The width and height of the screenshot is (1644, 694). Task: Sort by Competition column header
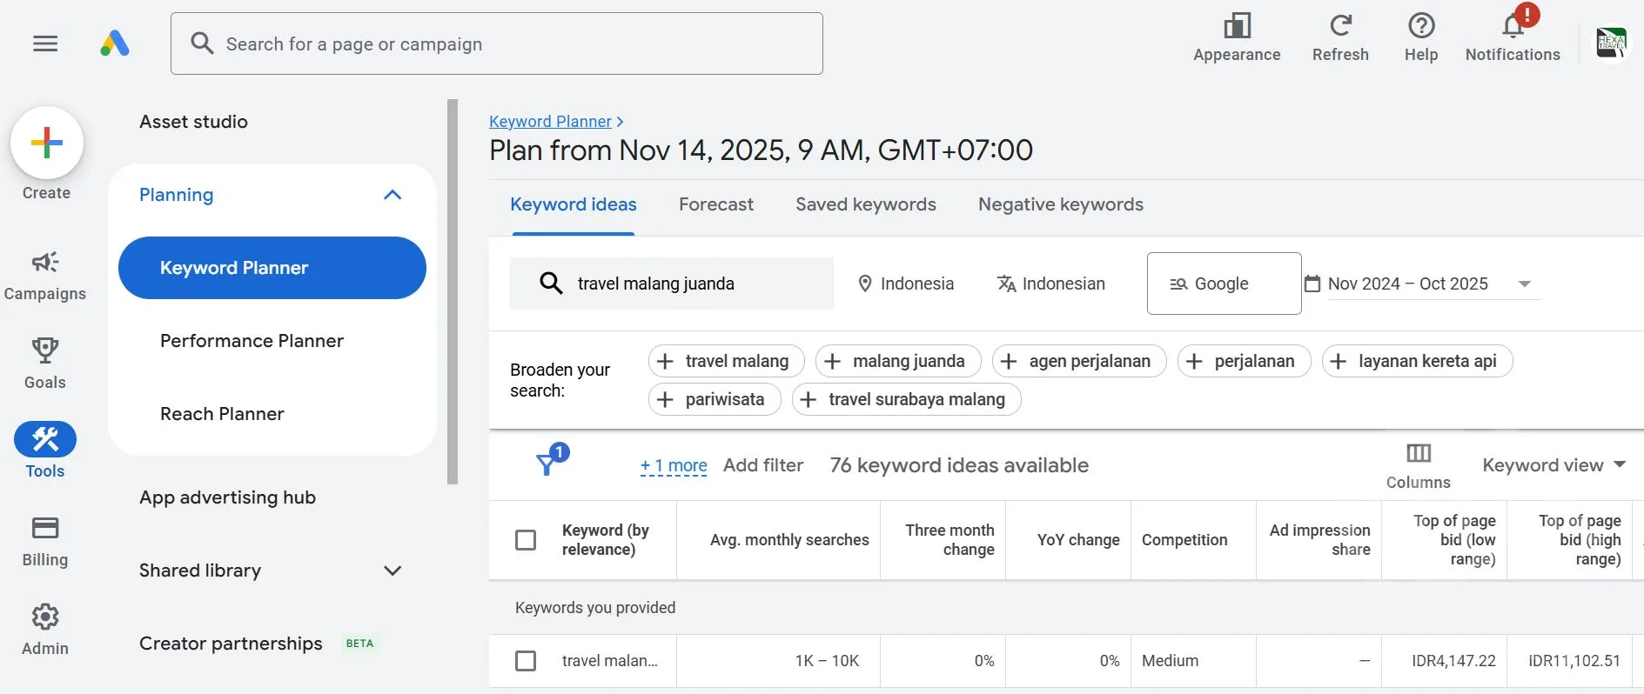pyautogui.click(x=1184, y=540)
